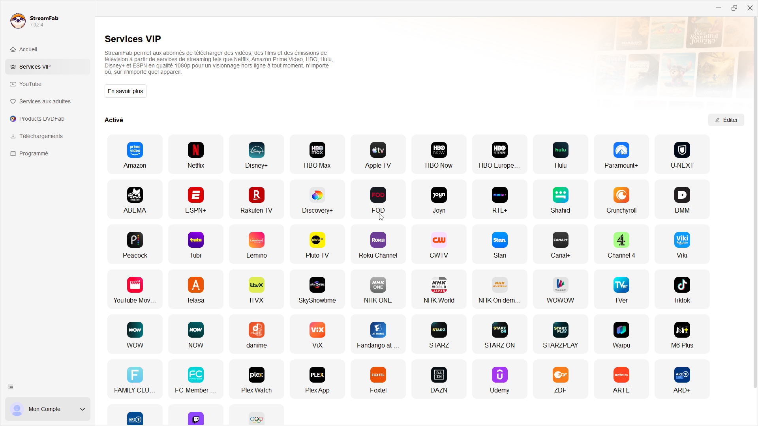Select the Apple TV service
The width and height of the screenshot is (758, 426).
pyautogui.click(x=378, y=154)
